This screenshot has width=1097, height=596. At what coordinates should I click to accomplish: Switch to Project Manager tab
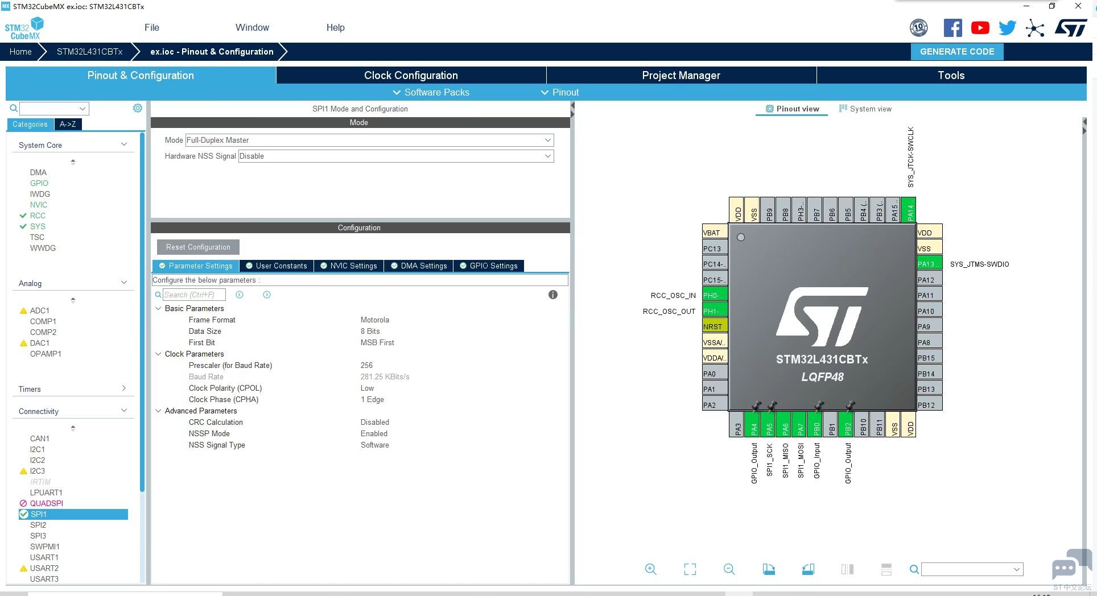tap(681, 75)
